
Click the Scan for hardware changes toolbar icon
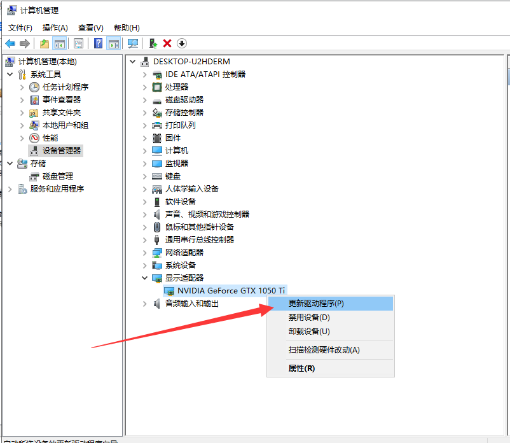coord(132,43)
